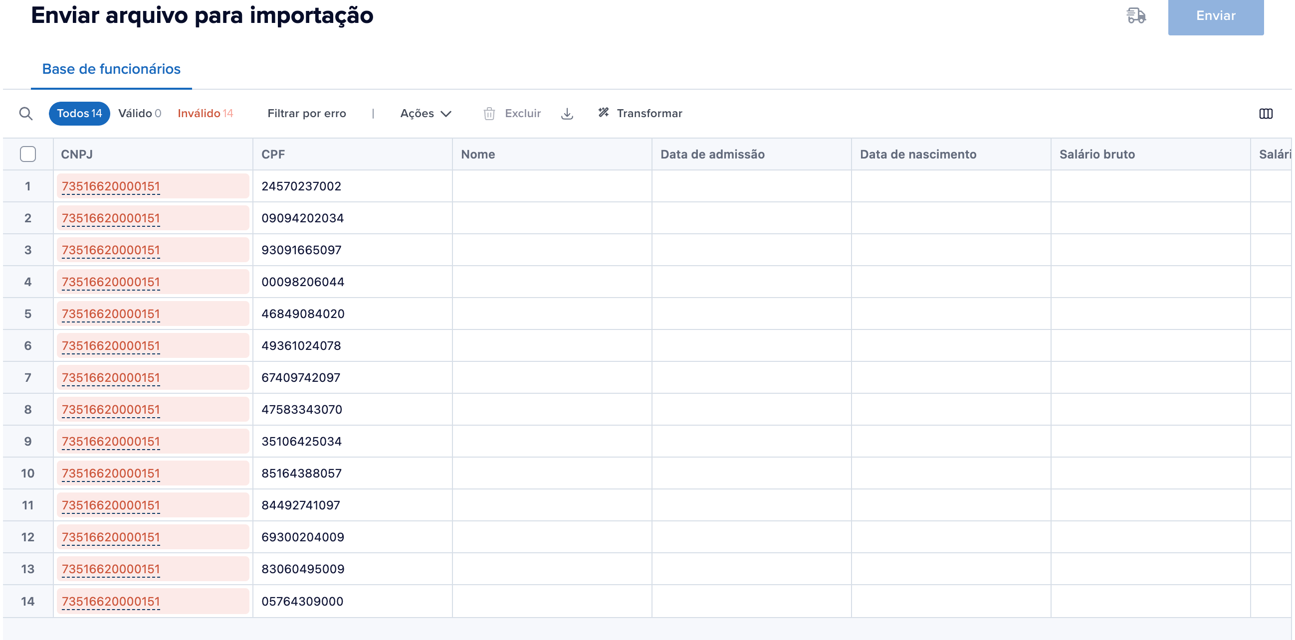Click CPF cell 09094202034

302,218
